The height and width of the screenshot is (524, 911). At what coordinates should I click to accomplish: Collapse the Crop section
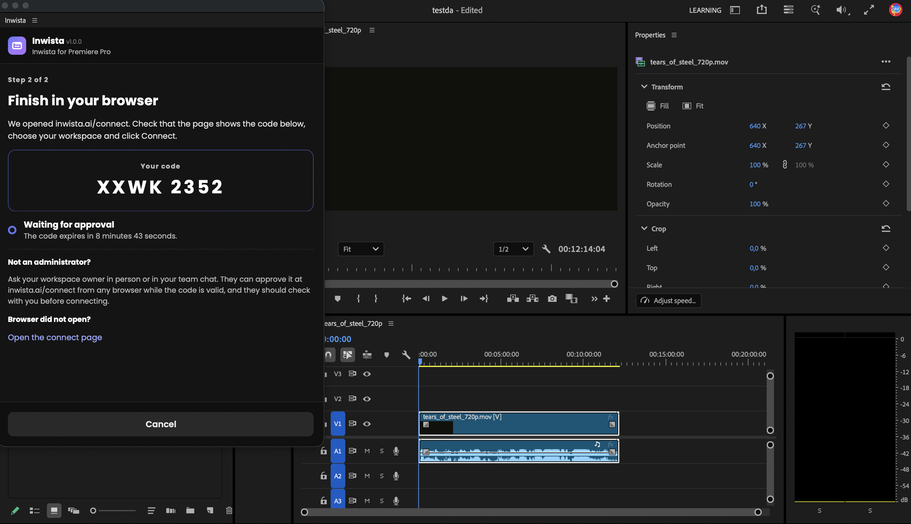[x=644, y=229]
